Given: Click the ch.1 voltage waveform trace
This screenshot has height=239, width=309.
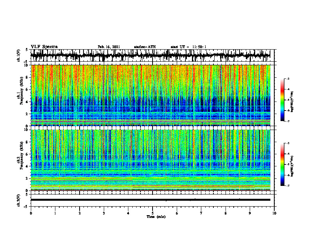Looking at the screenshot, I should coord(151,55).
